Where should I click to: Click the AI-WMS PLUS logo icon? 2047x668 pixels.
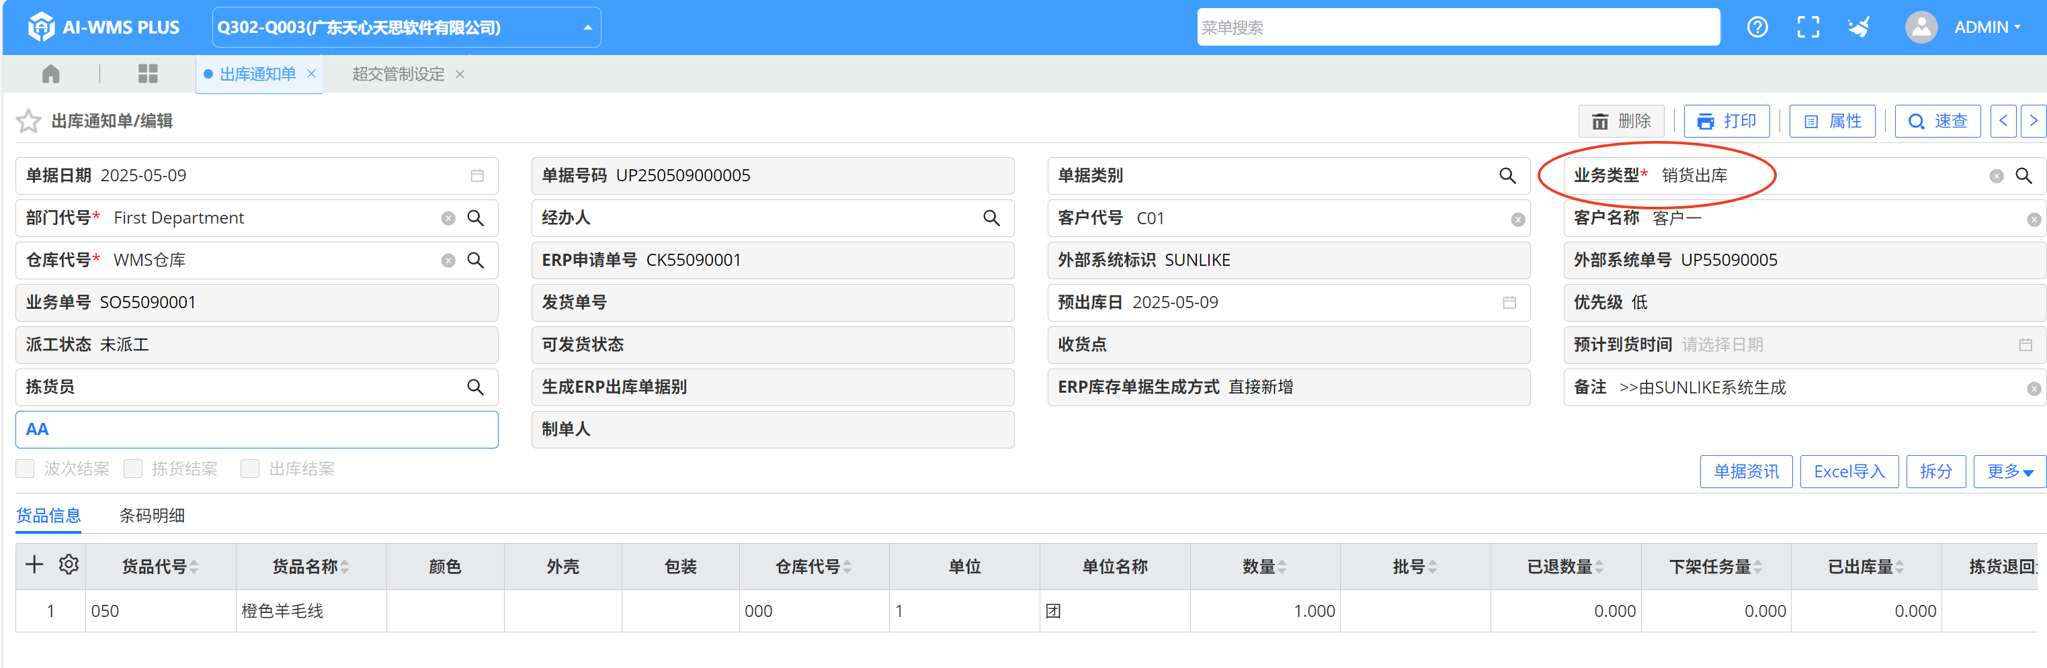(40, 27)
